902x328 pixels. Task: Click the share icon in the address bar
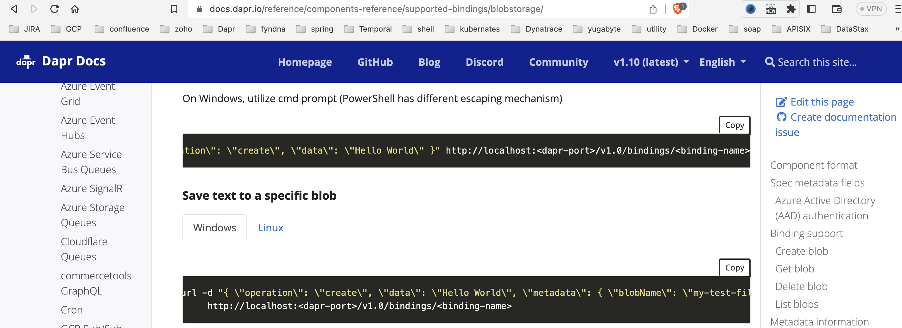pos(653,9)
